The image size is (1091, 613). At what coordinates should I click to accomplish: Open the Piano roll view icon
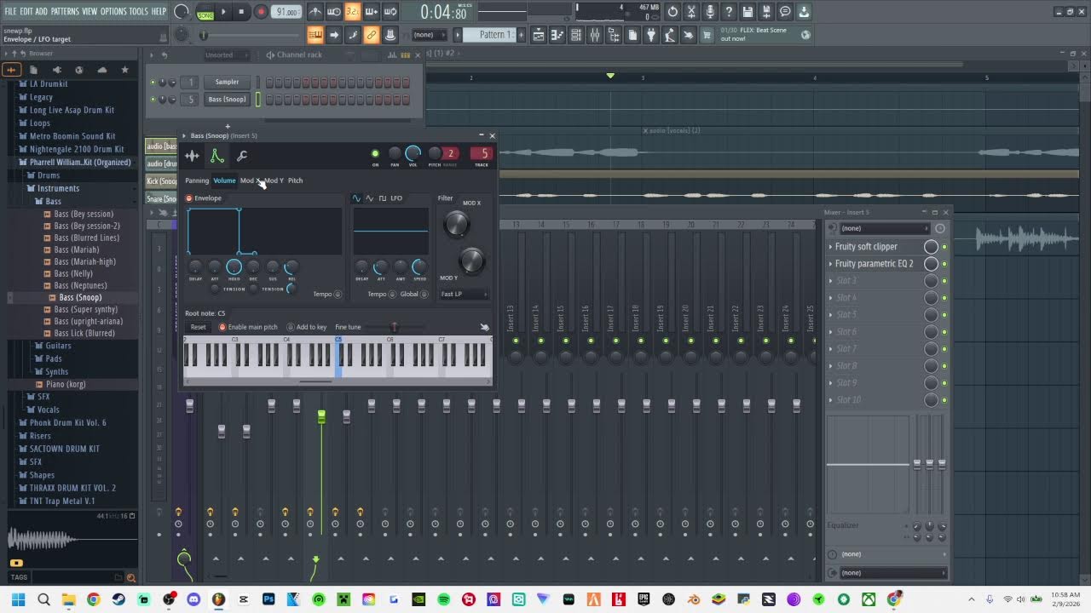[557, 35]
